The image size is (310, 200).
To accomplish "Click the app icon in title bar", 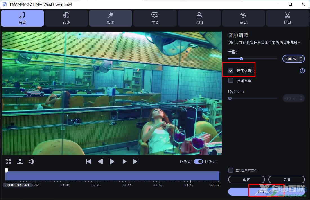I will pos(5,4).
